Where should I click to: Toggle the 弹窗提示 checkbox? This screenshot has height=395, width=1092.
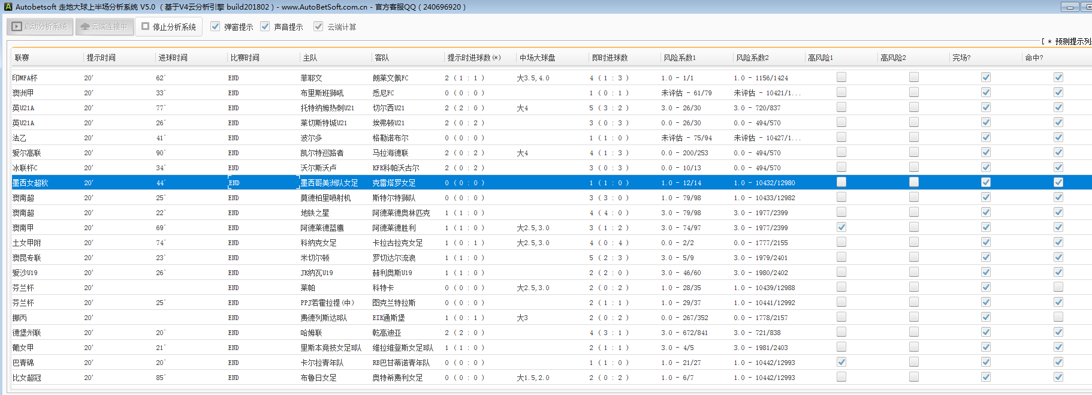point(215,26)
